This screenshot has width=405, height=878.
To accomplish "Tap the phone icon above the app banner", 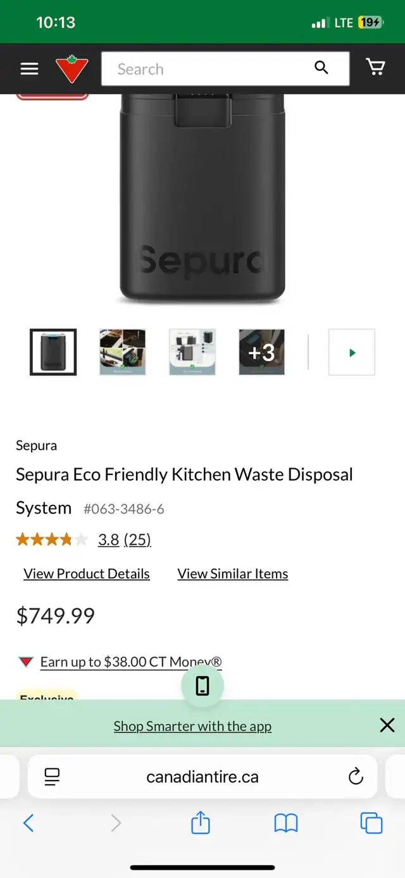I will pos(202,685).
